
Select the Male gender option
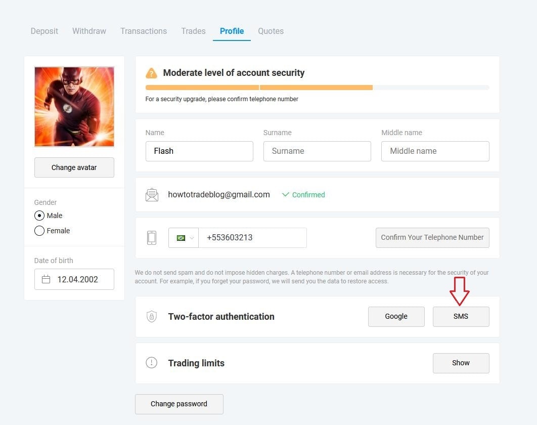[39, 216]
